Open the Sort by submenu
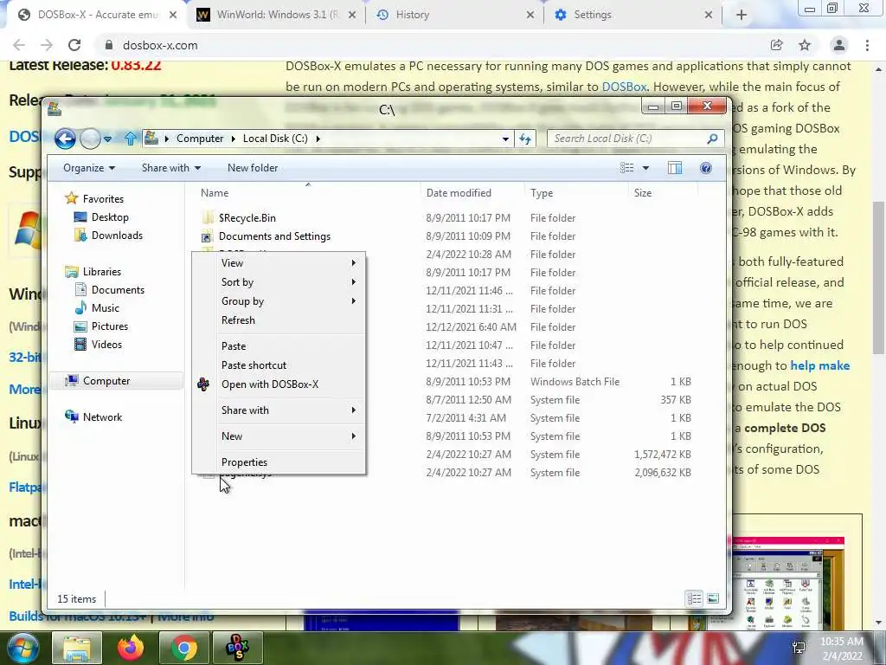Viewport: 886px width, 665px height. click(279, 282)
